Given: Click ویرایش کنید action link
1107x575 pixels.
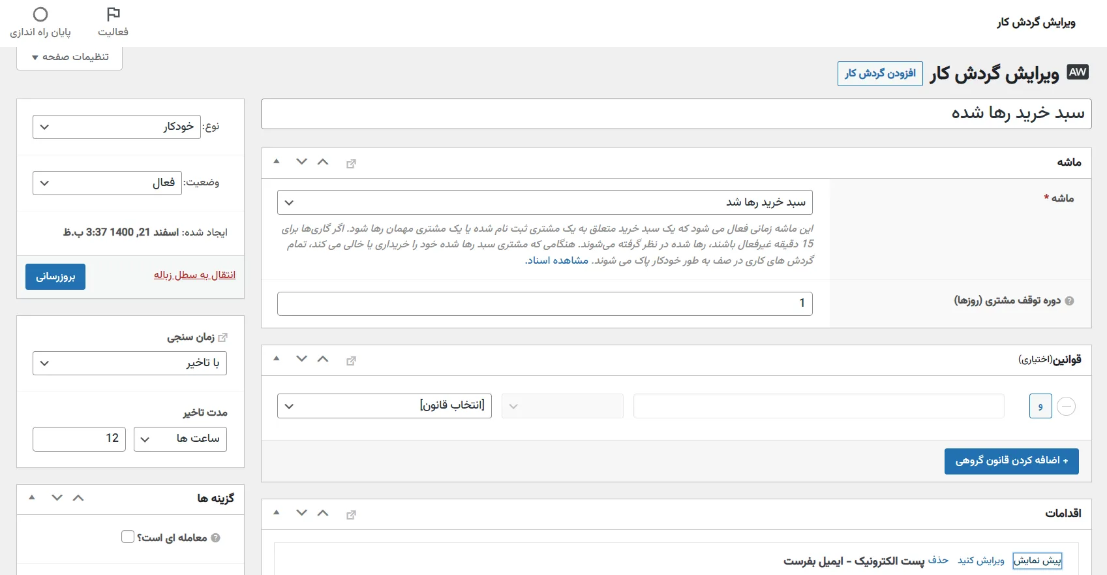Looking at the screenshot, I should (981, 560).
